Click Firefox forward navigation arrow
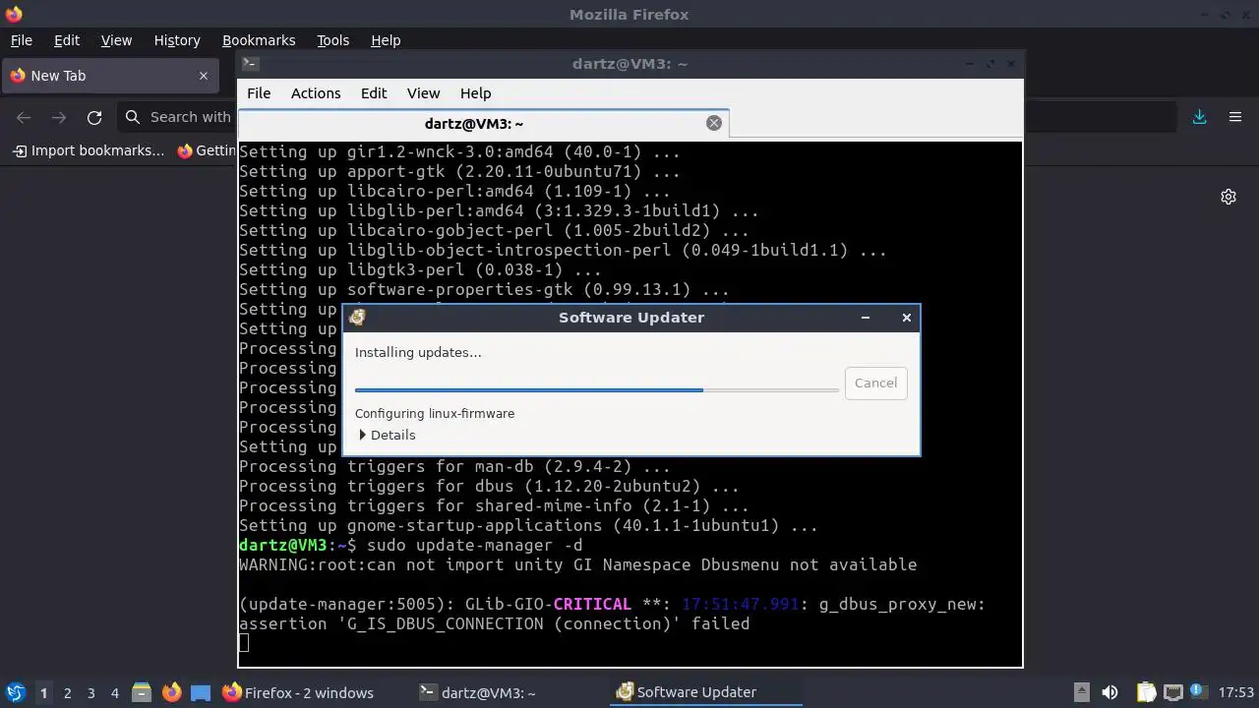 point(59,117)
